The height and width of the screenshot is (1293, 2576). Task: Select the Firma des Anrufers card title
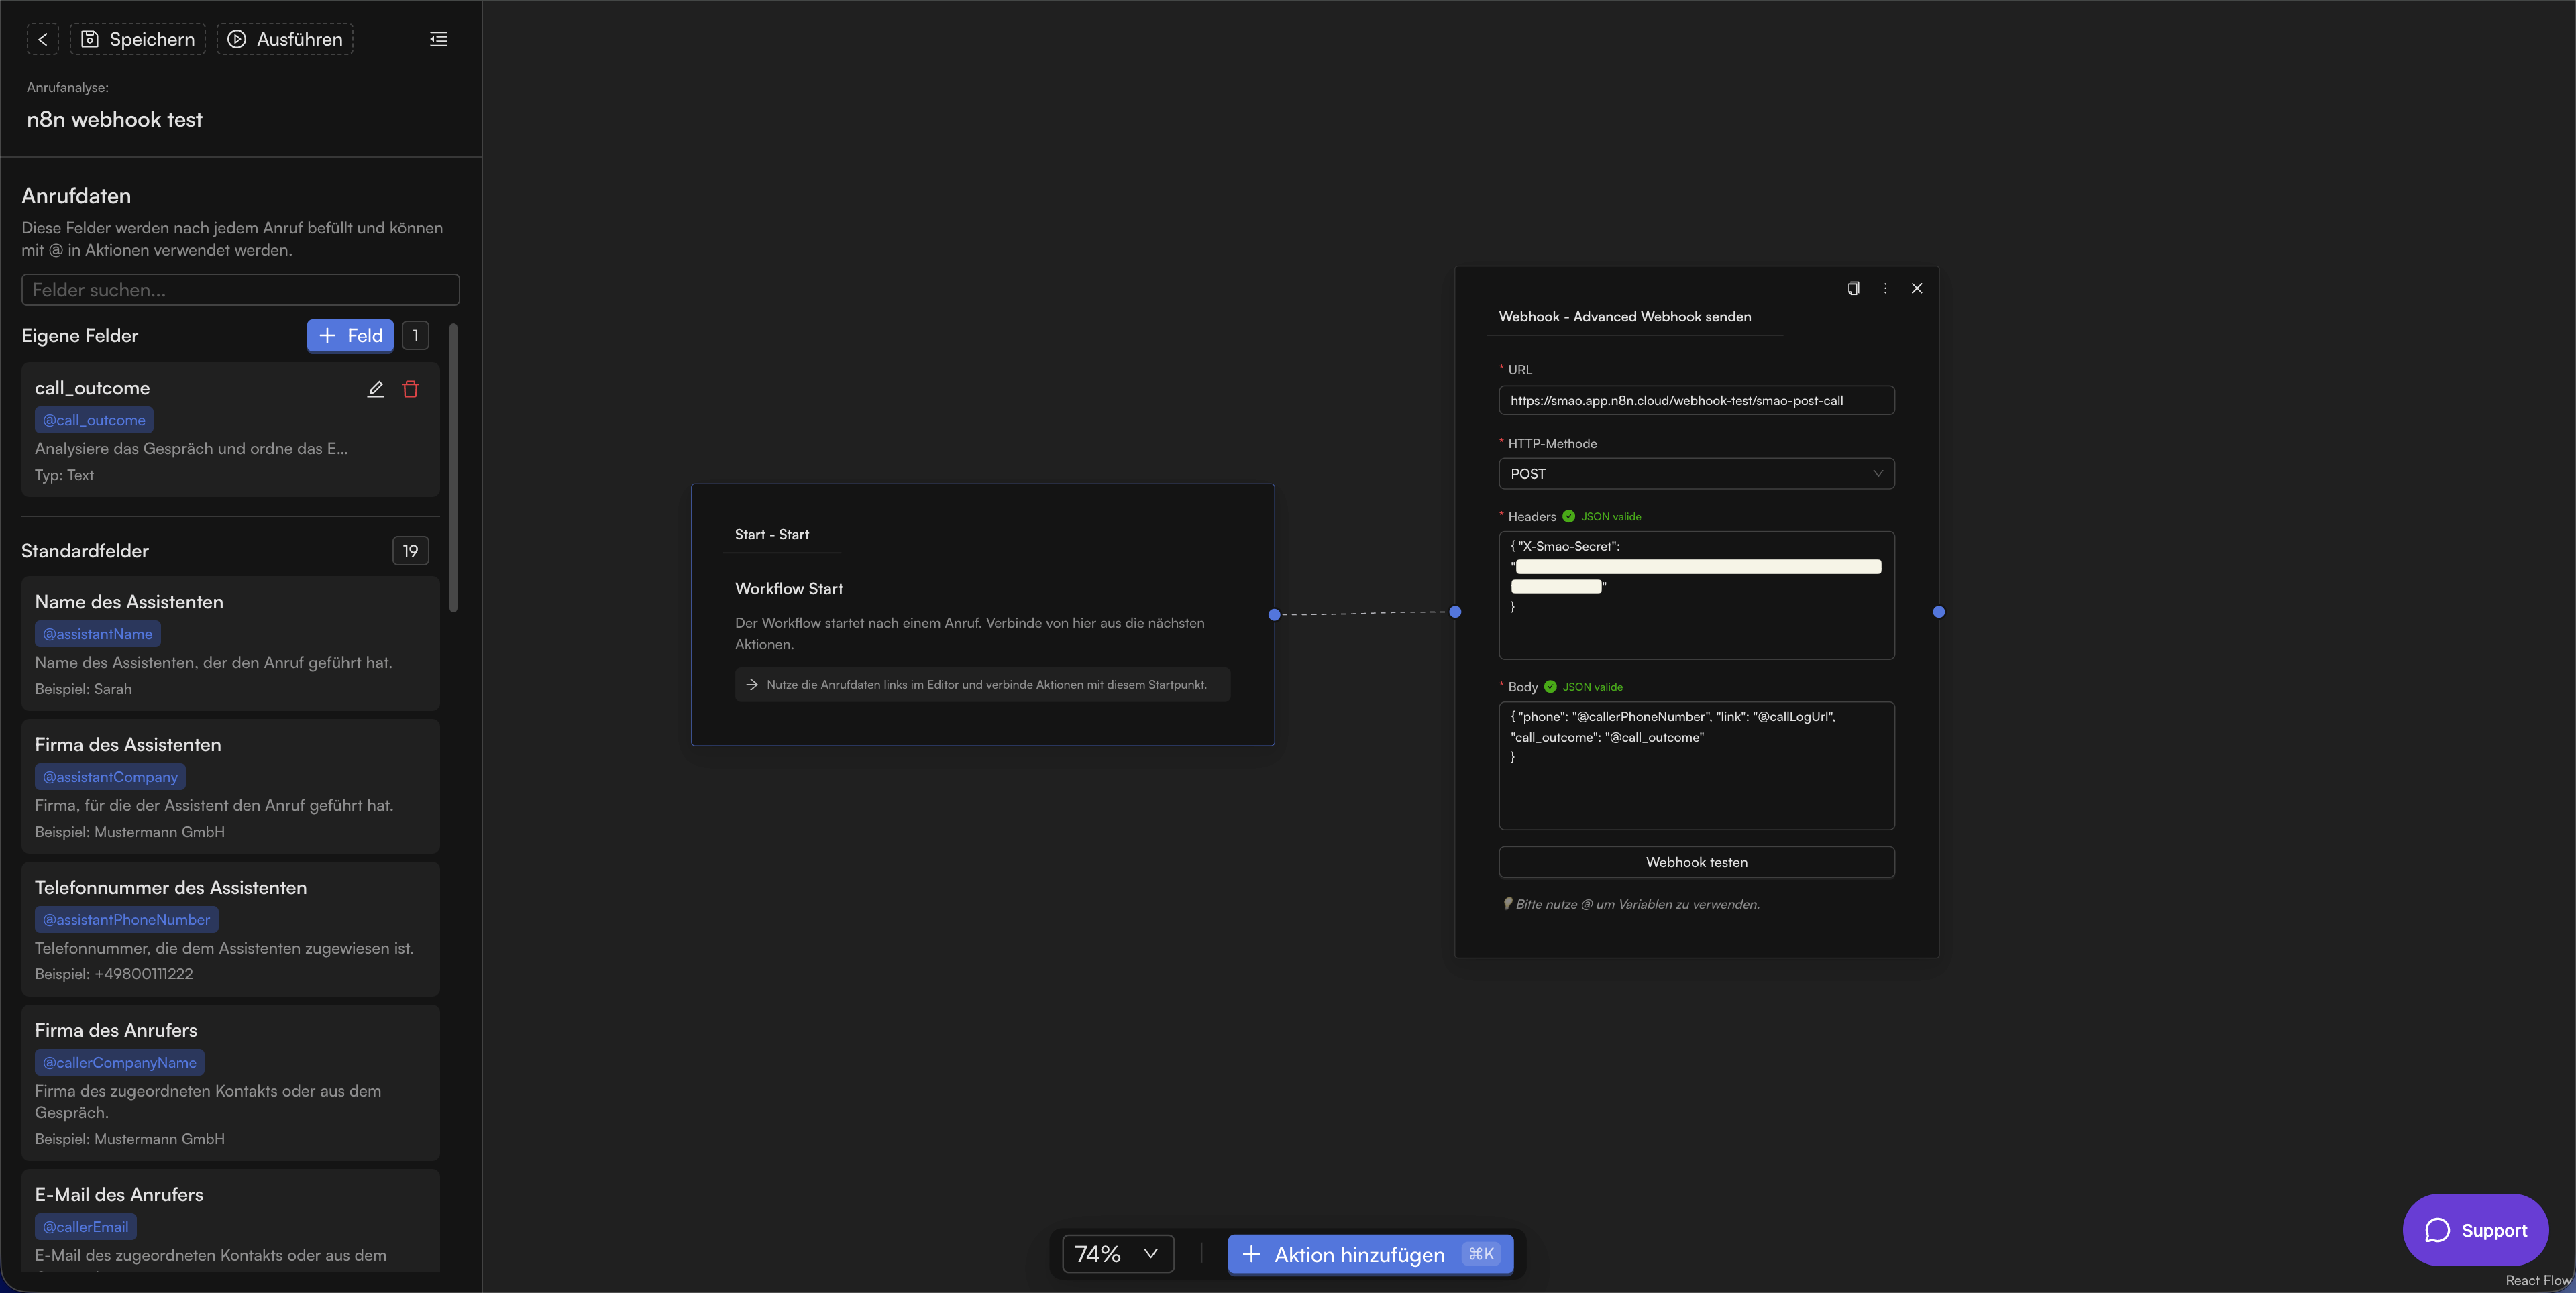(116, 1031)
